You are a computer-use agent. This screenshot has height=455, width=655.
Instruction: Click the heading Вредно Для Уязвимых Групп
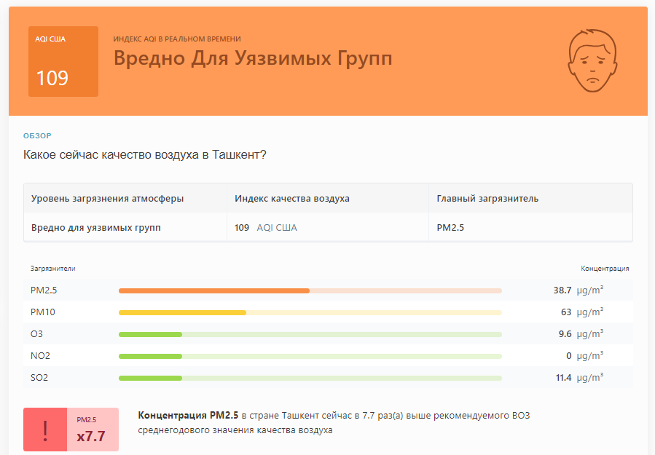(253, 58)
